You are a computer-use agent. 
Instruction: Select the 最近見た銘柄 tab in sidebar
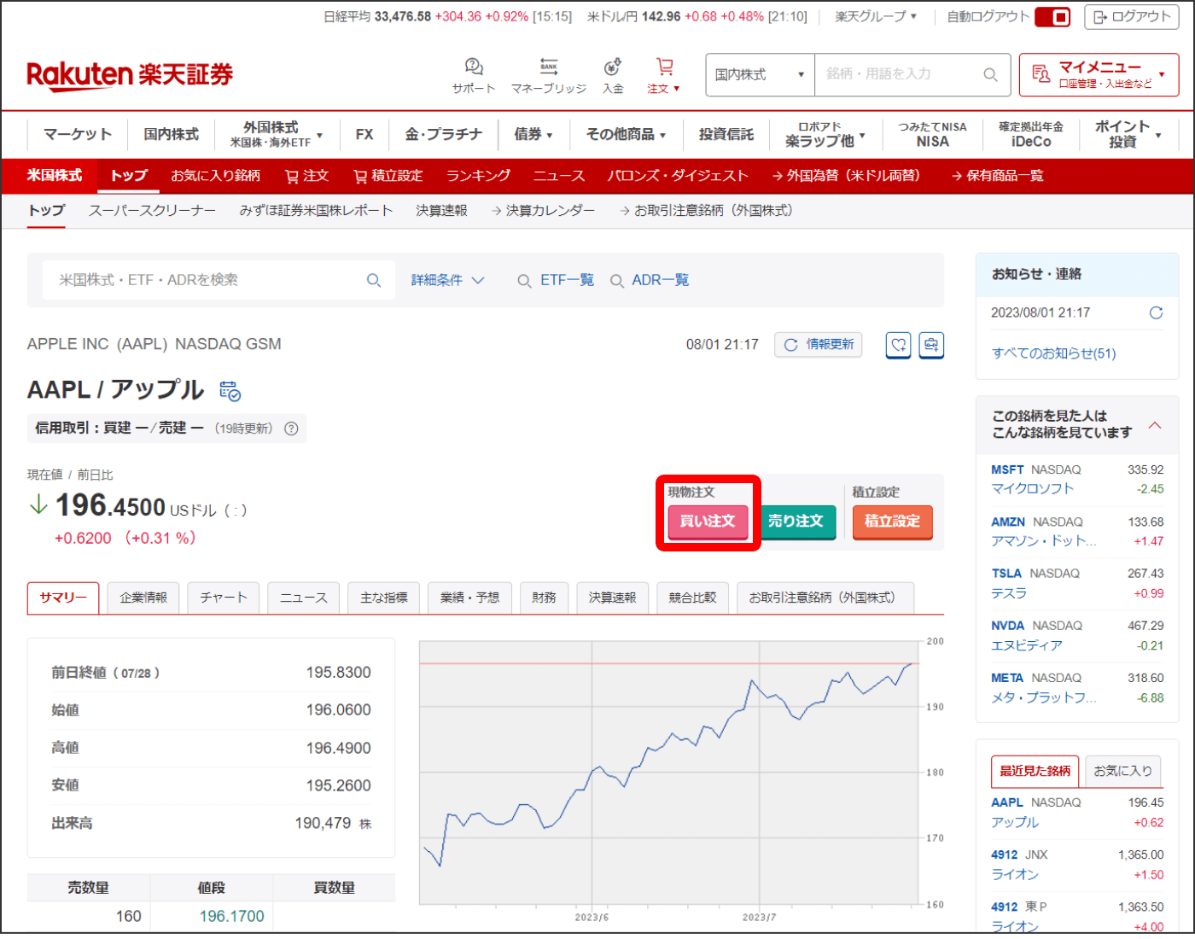click(x=1035, y=771)
